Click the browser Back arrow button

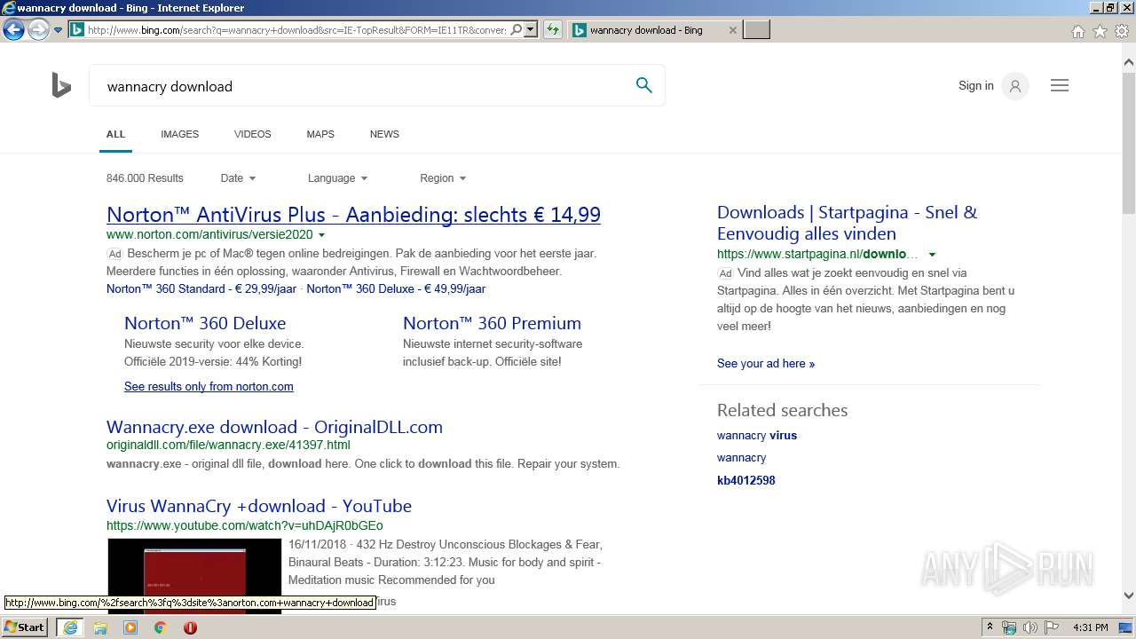(x=13, y=30)
